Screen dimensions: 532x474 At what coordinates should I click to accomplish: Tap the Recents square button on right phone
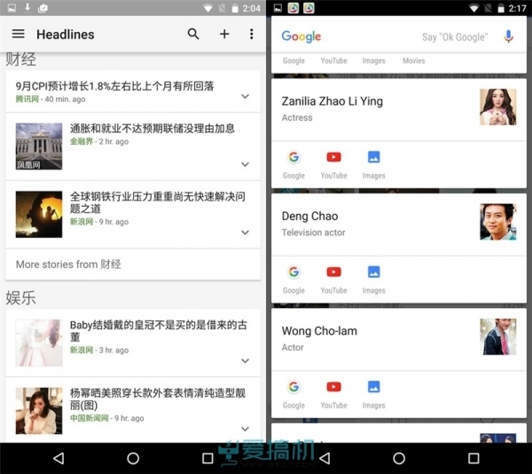[x=473, y=458]
